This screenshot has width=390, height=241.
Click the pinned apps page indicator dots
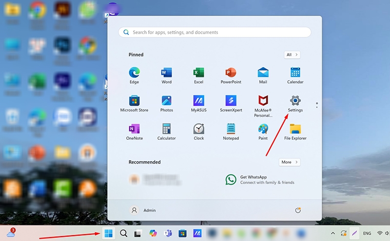316,105
